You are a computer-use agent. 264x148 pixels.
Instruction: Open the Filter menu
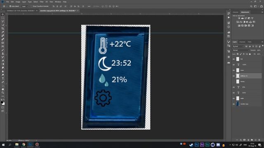point(42,2)
